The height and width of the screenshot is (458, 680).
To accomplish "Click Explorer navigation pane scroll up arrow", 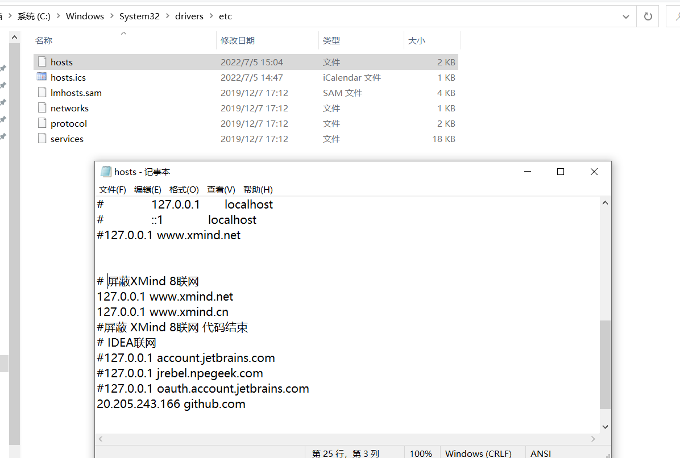I will [x=14, y=38].
